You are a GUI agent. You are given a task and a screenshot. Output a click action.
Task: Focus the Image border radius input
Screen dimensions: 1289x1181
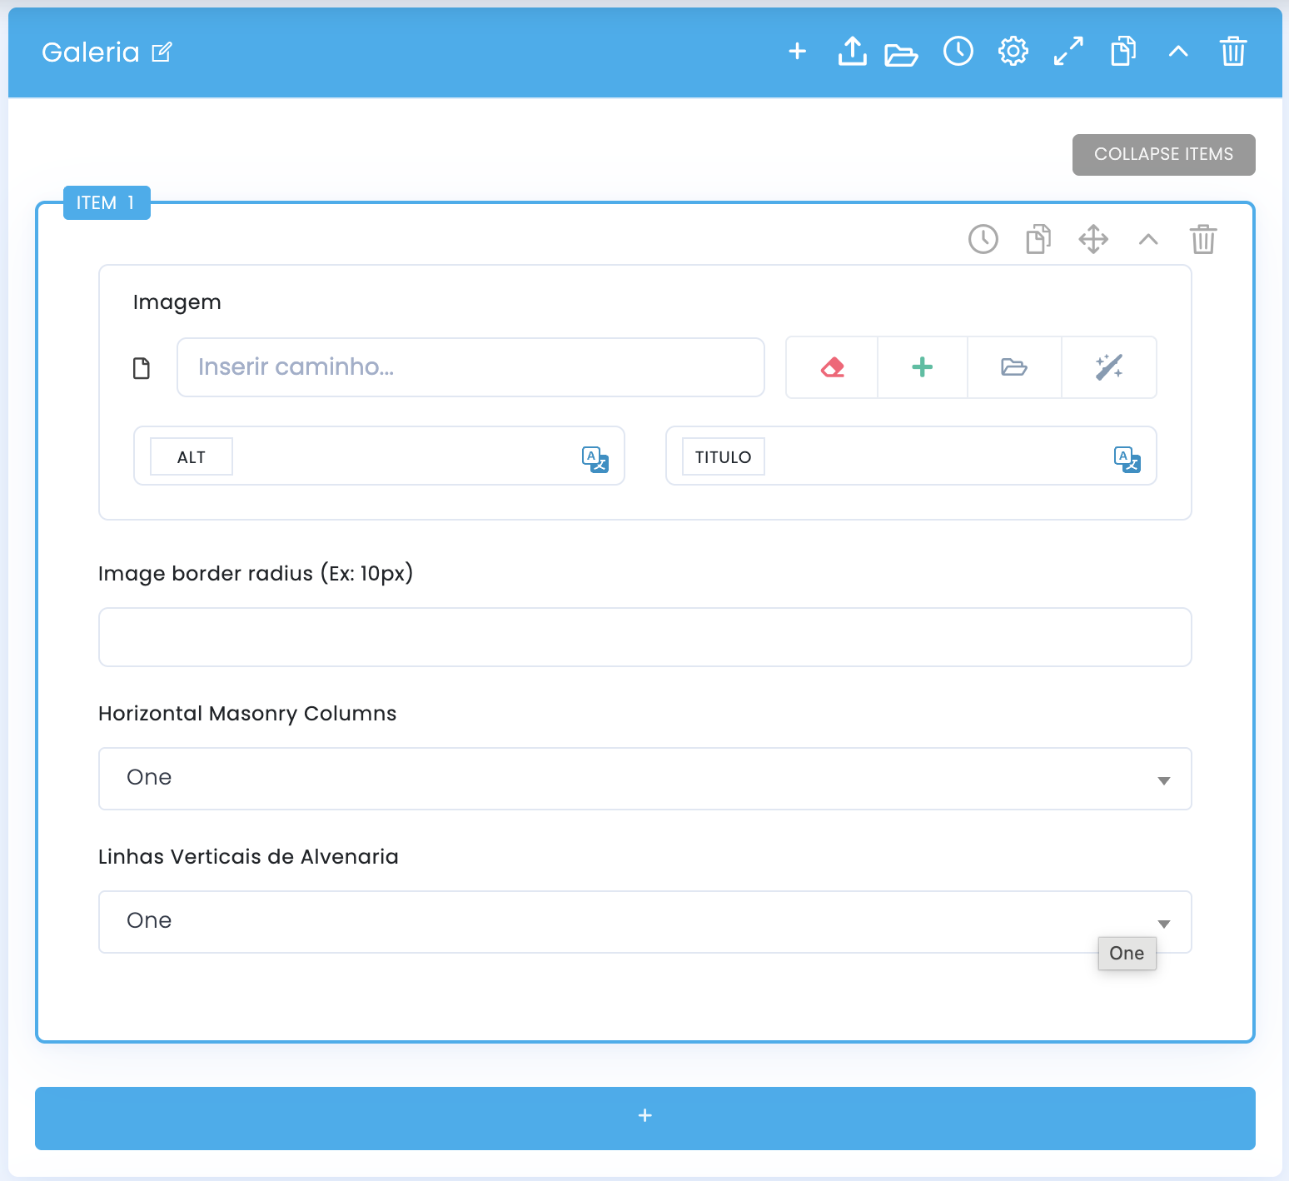[x=645, y=637]
